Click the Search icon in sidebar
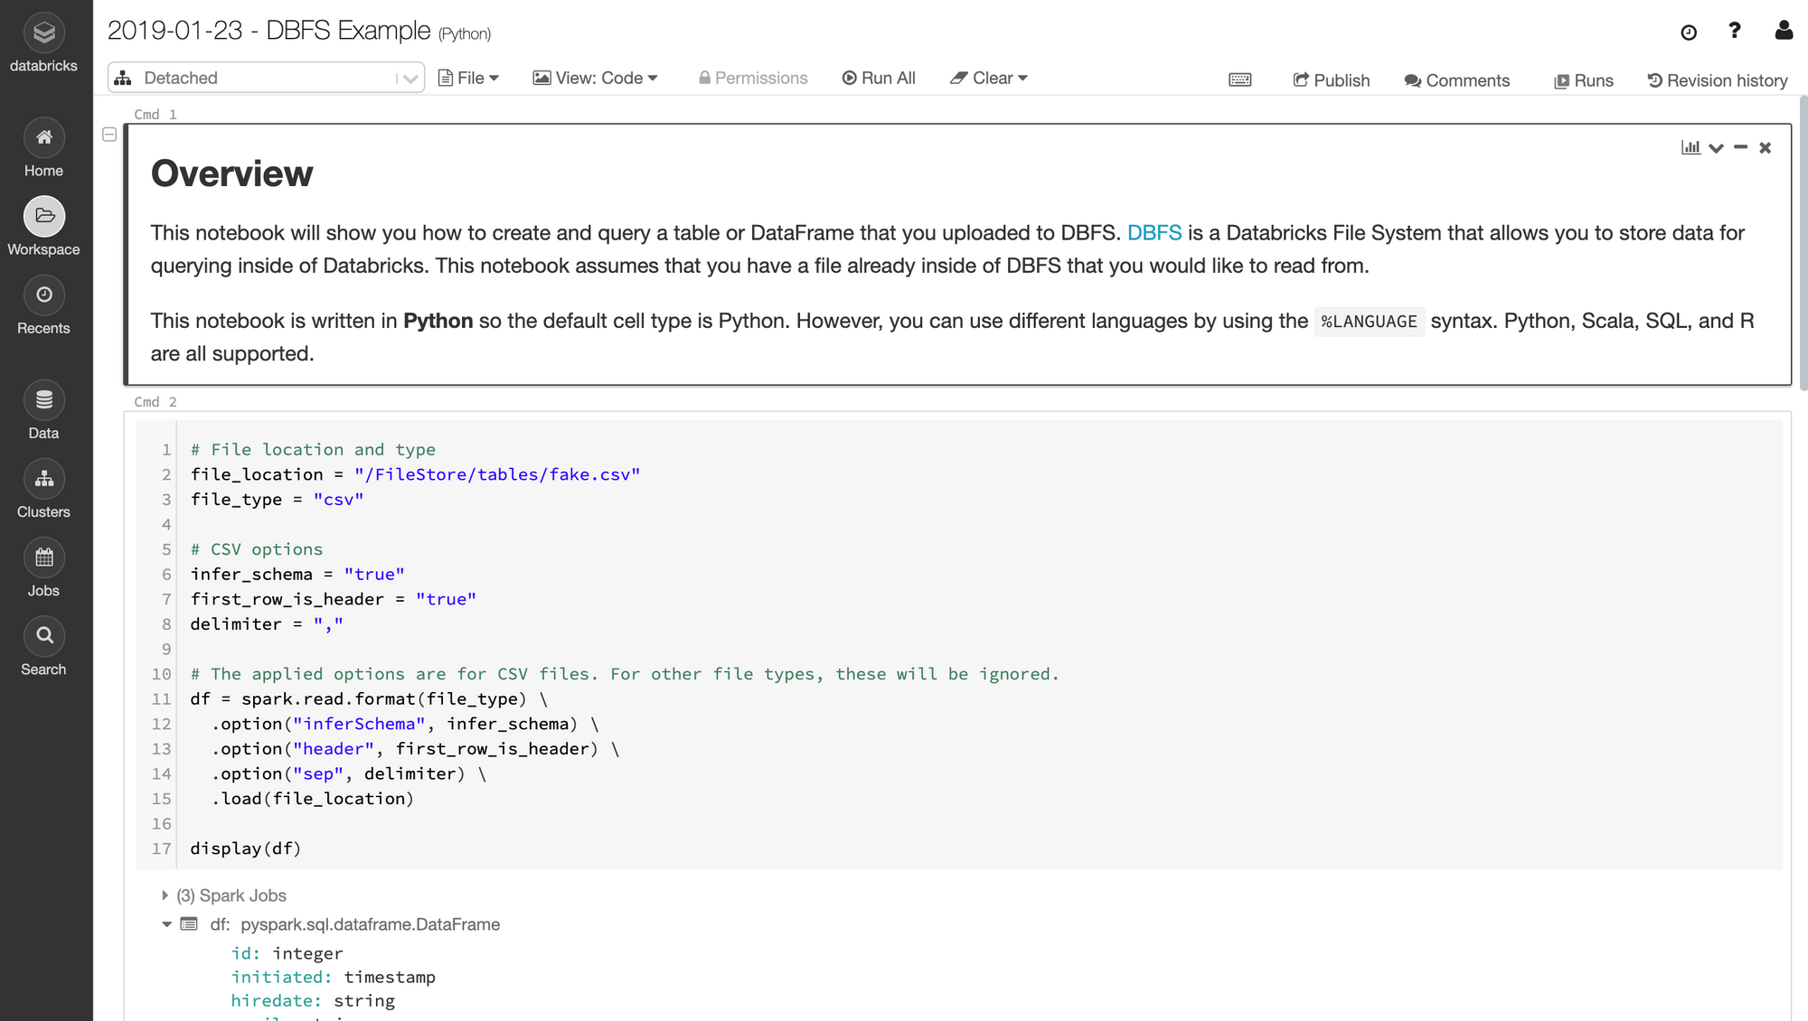1808x1021 pixels. click(x=43, y=635)
